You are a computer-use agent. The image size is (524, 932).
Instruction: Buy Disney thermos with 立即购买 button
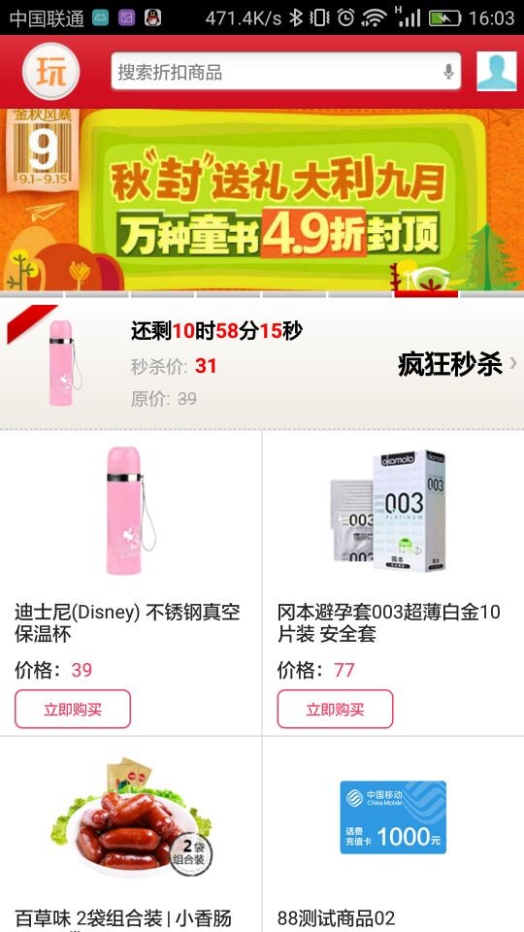coord(73,709)
